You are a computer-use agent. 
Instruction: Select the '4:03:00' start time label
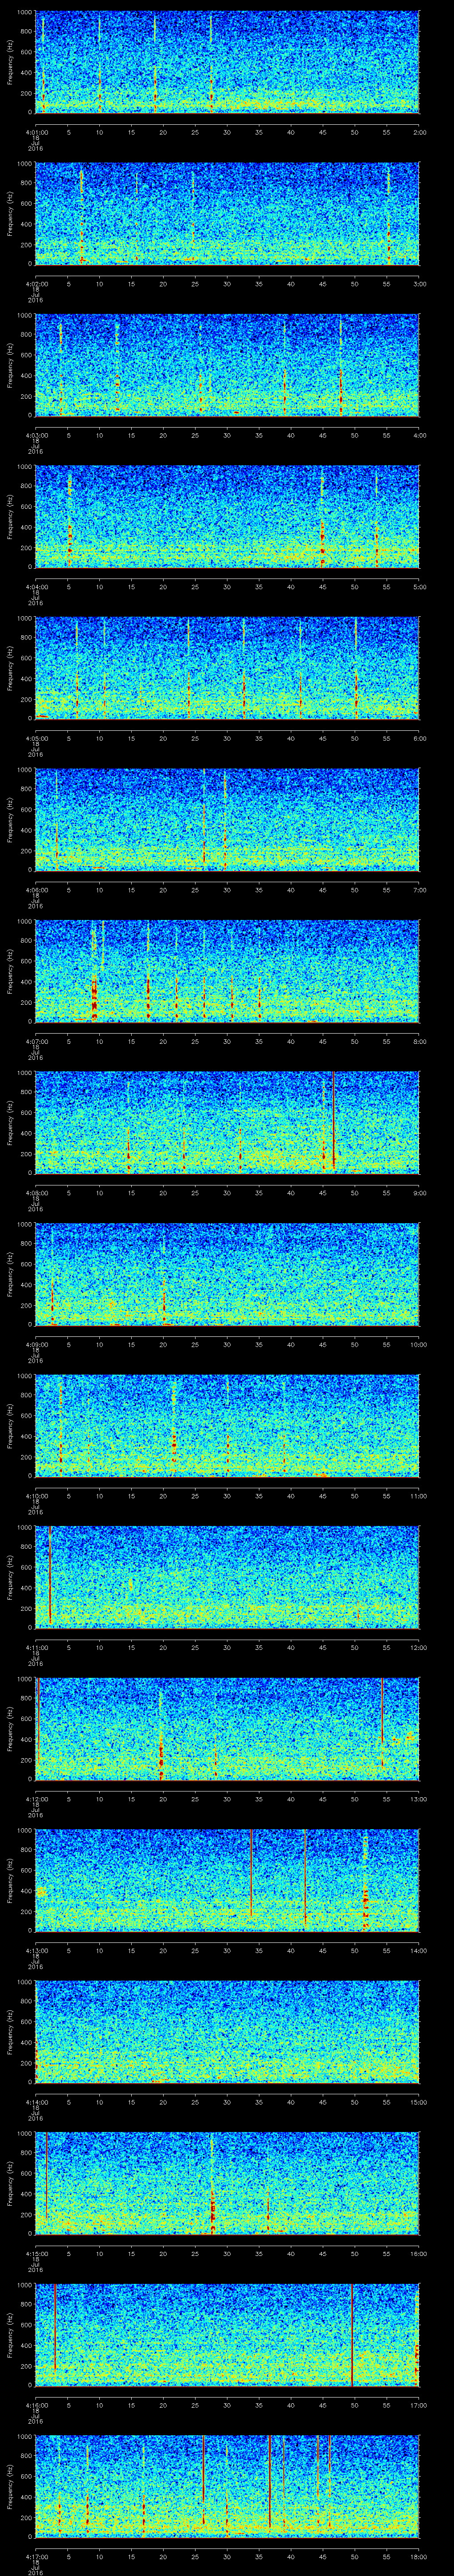point(36,435)
